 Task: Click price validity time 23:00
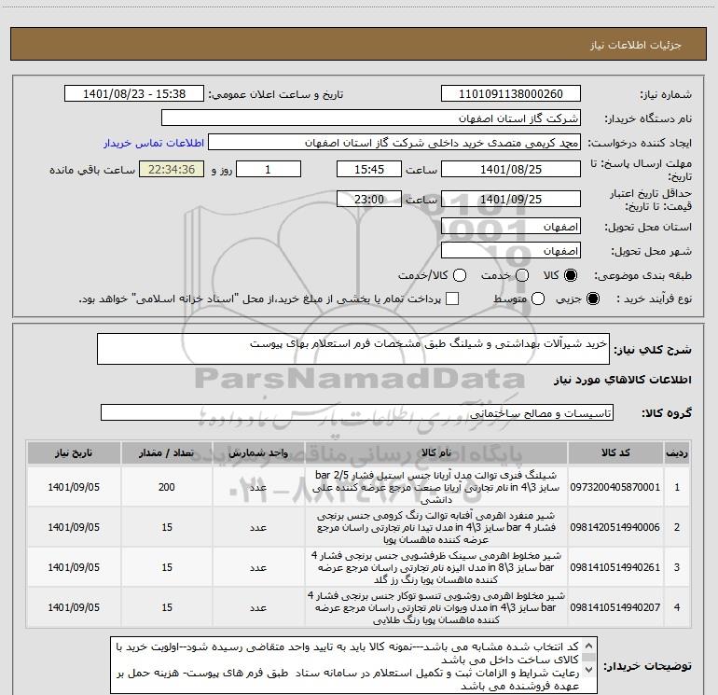pos(369,199)
